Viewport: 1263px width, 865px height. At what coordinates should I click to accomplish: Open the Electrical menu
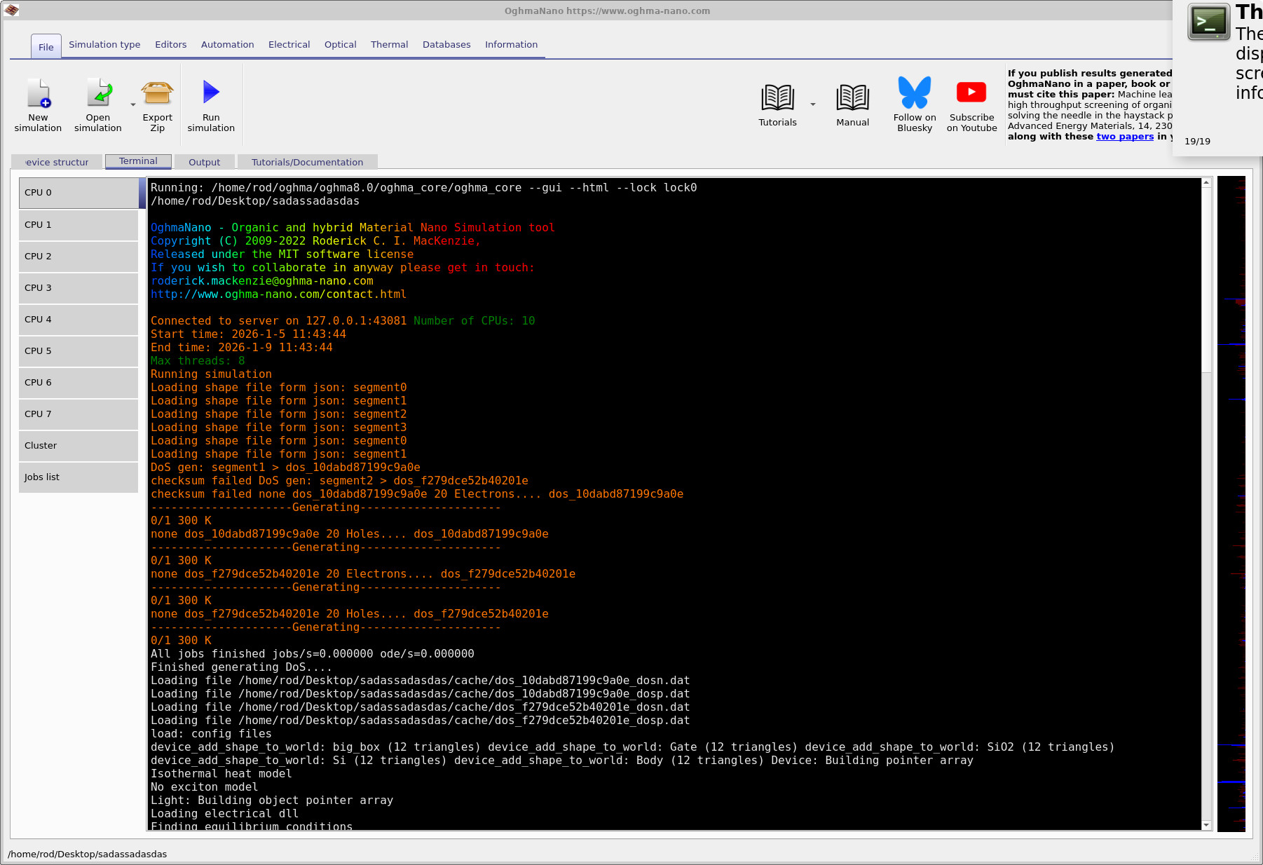(x=289, y=44)
